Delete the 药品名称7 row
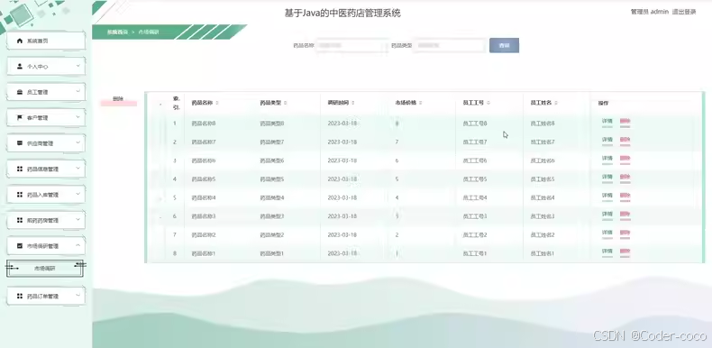The width and height of the screenshot is (712, 348). 625,141
